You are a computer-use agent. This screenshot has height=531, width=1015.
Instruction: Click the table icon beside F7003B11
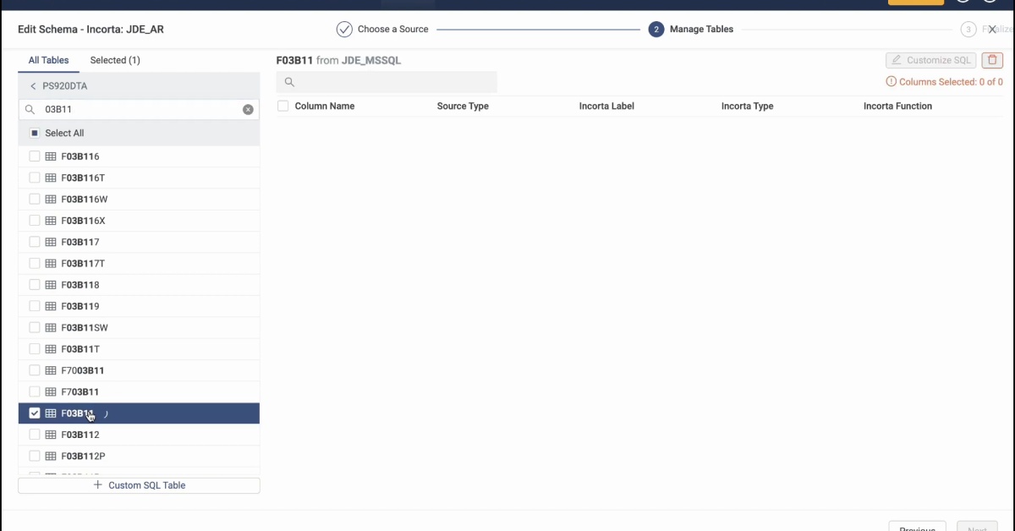point(51,370)
